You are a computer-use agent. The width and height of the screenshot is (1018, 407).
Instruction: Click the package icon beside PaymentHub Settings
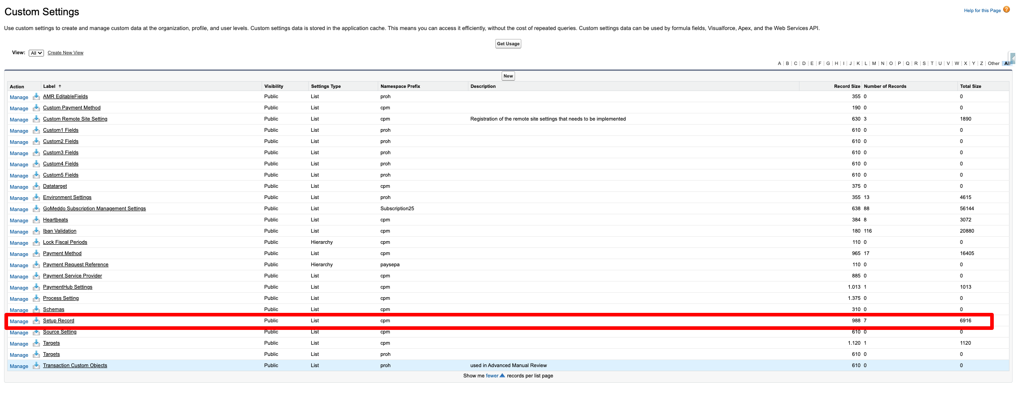(36, 287)
